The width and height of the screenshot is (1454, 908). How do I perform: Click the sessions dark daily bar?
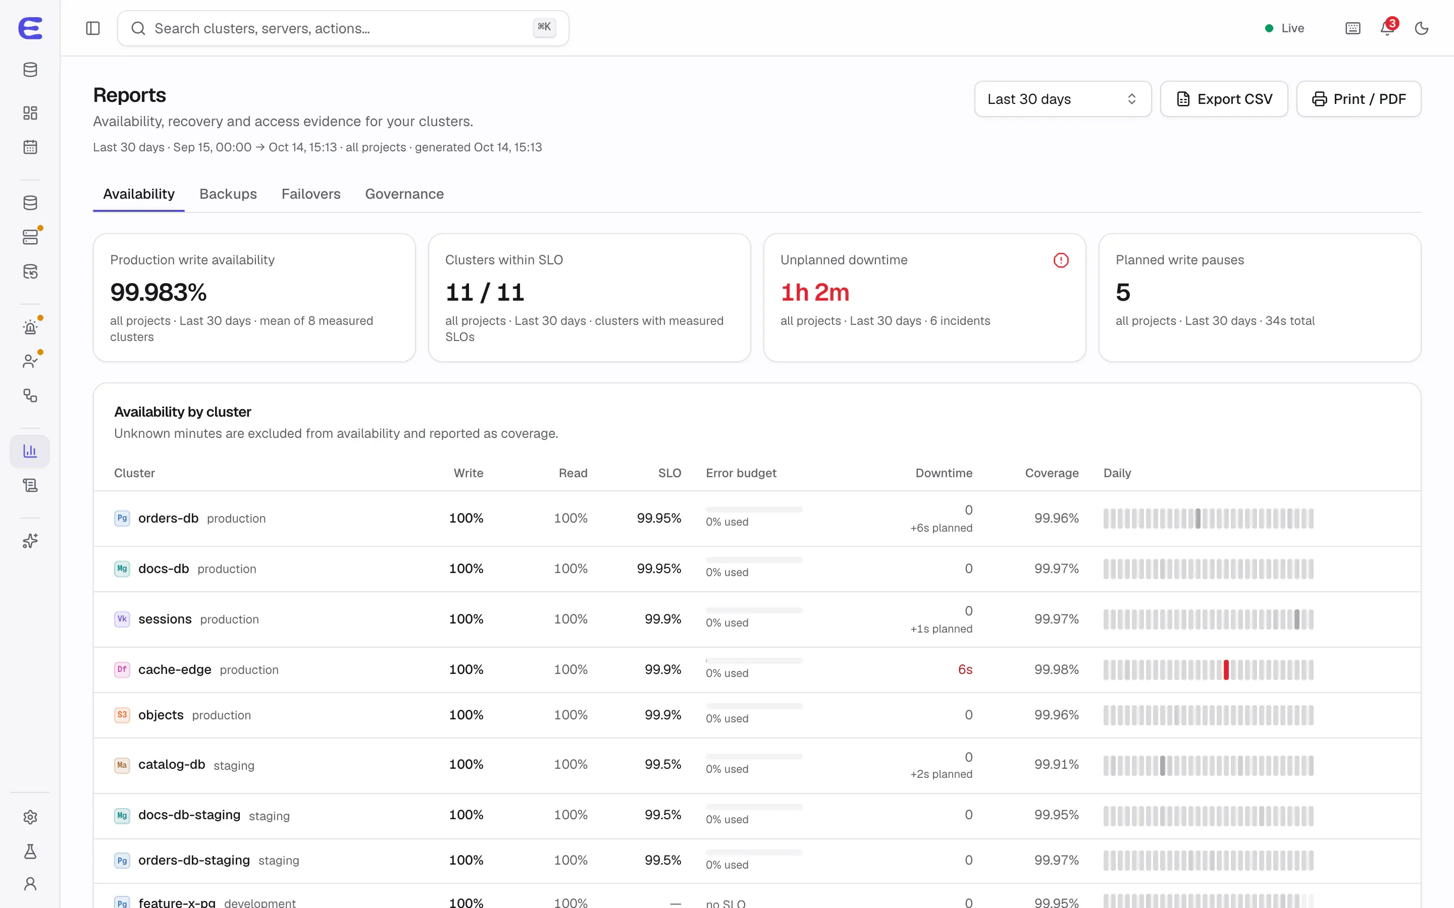point(1296,619)
